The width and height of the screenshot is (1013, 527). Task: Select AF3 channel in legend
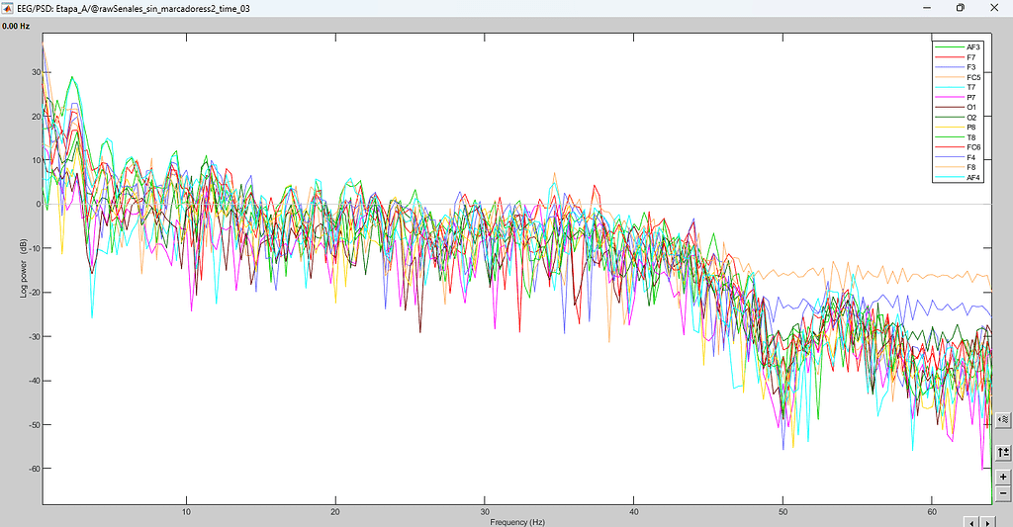pyautogui.click(x=973, y=47)
